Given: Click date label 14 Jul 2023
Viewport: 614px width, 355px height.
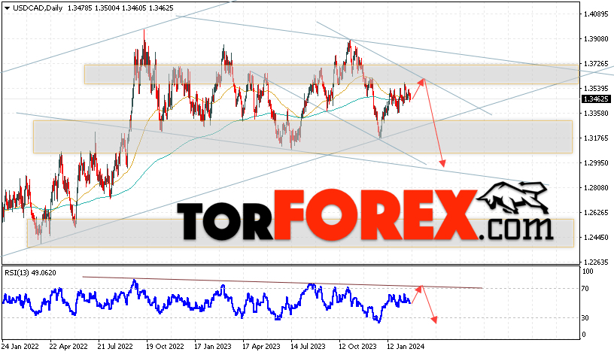Looking at the screenshot, I should click(308, 347).
